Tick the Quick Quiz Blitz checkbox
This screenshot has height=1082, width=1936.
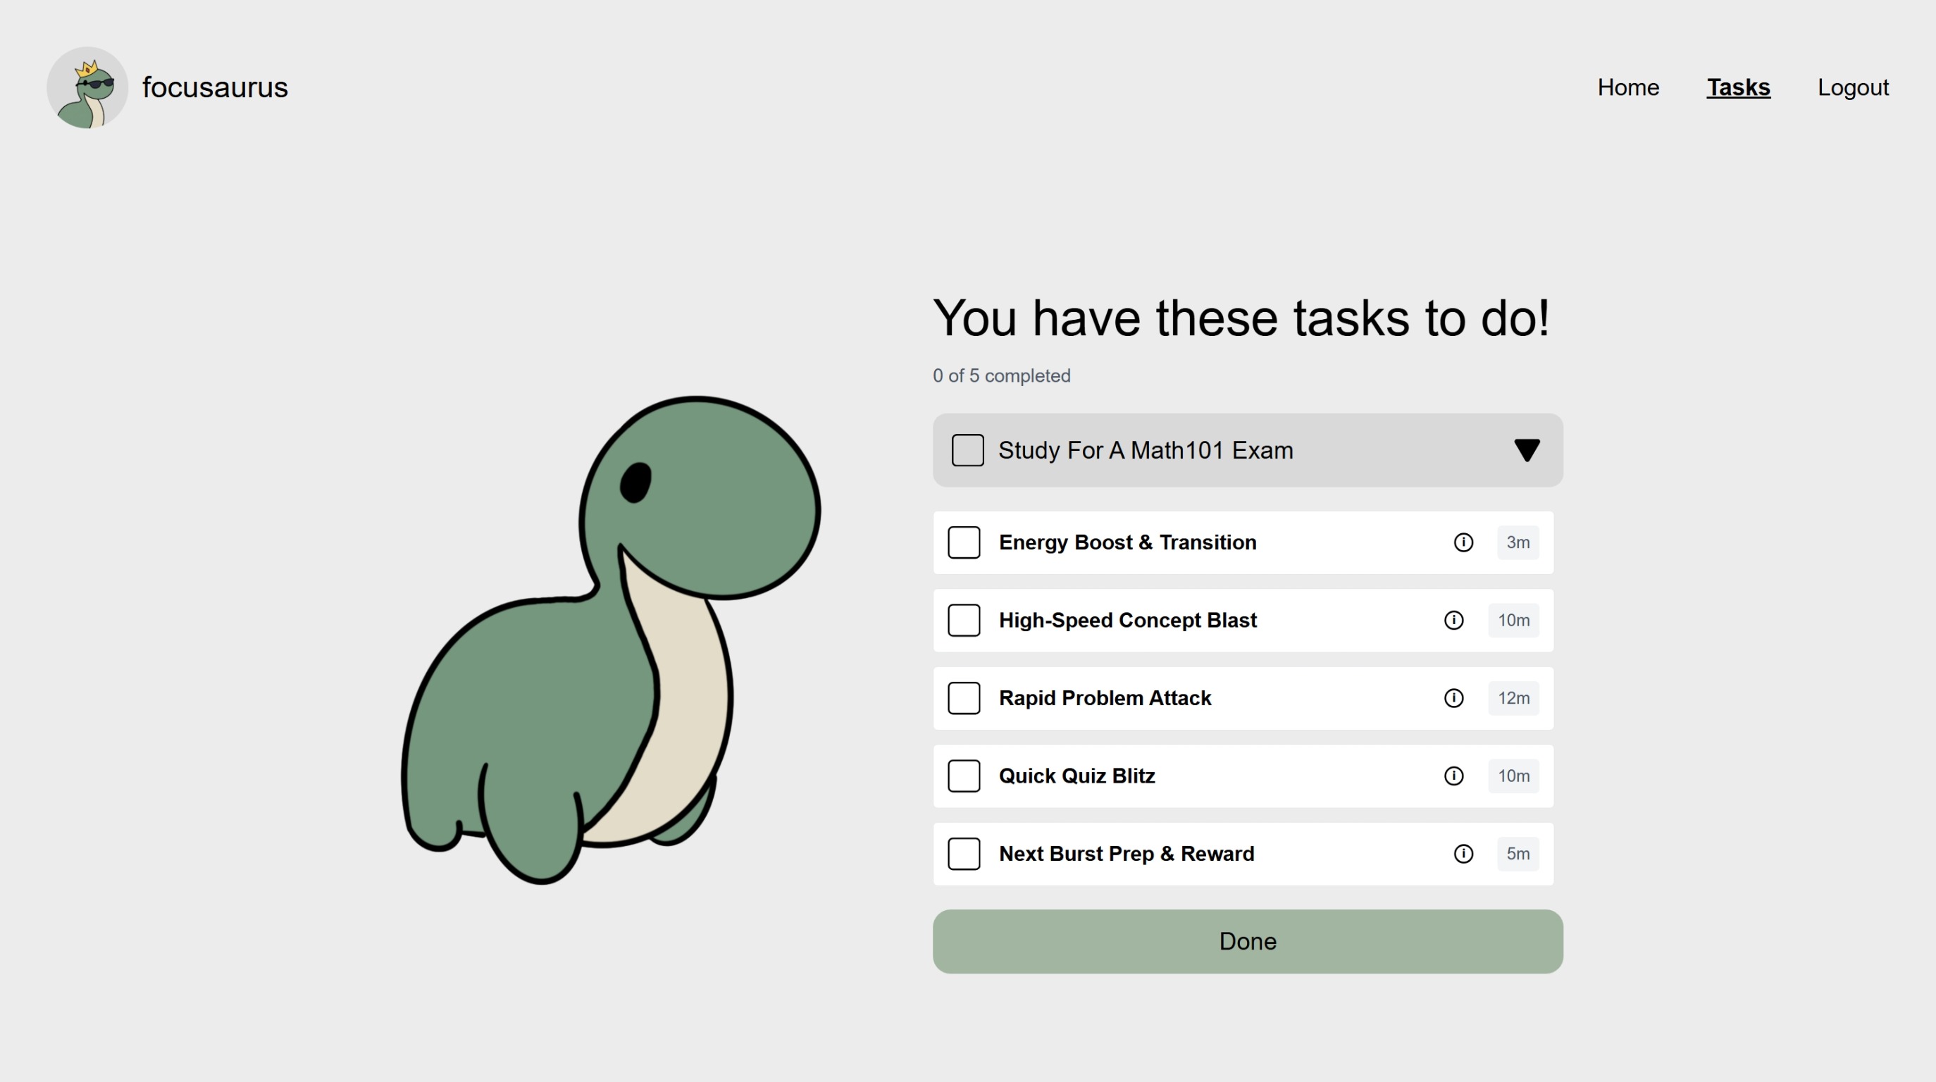click(x=964, y=776)
